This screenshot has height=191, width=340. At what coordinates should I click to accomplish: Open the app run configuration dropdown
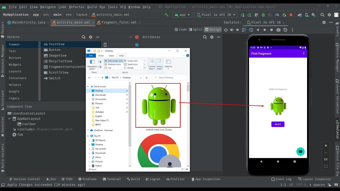point(182,15)
